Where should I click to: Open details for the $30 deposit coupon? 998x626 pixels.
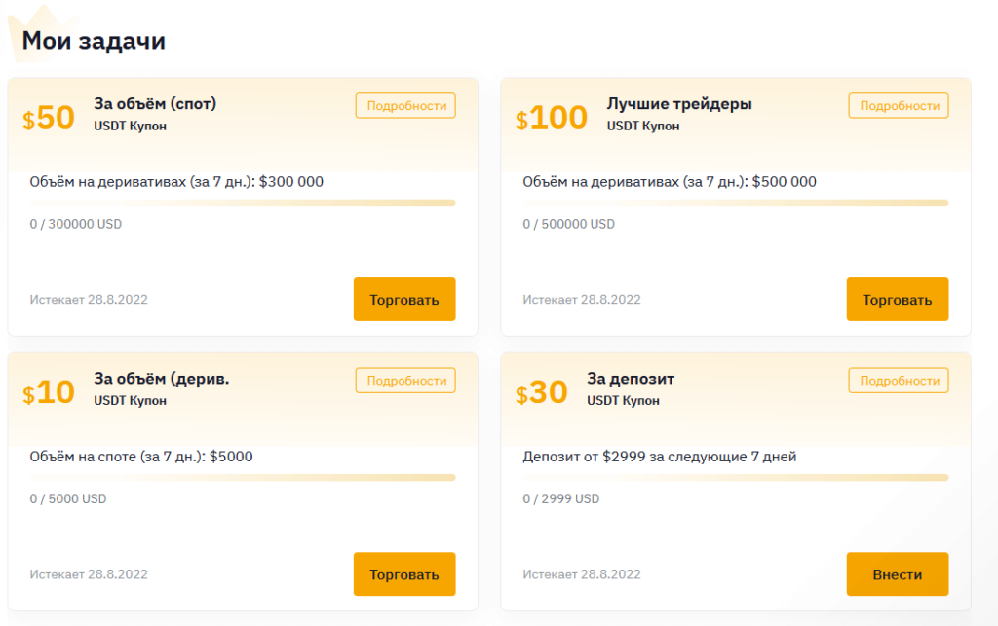tap(899, 381)
